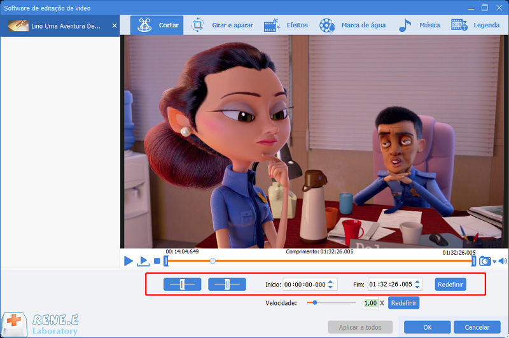Mute the audio with speaker icon
This screenshot has height=338, width=509.
[x=503, y=261]
